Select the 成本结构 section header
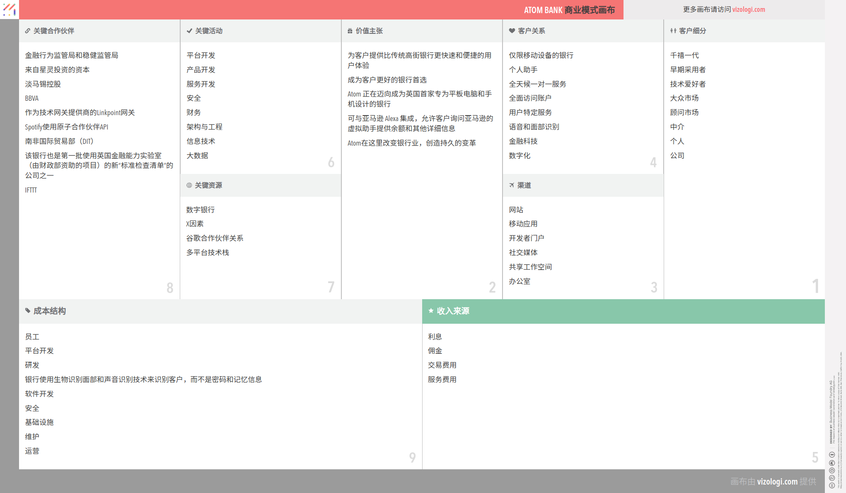The width and height of the screenshot is (846, 493). click(49, 311)
